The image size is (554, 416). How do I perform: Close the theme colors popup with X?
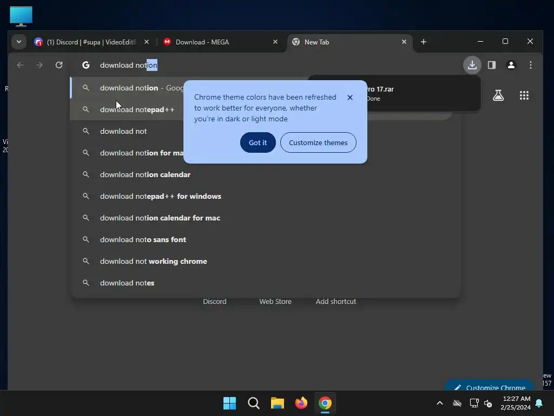point(350,97)
